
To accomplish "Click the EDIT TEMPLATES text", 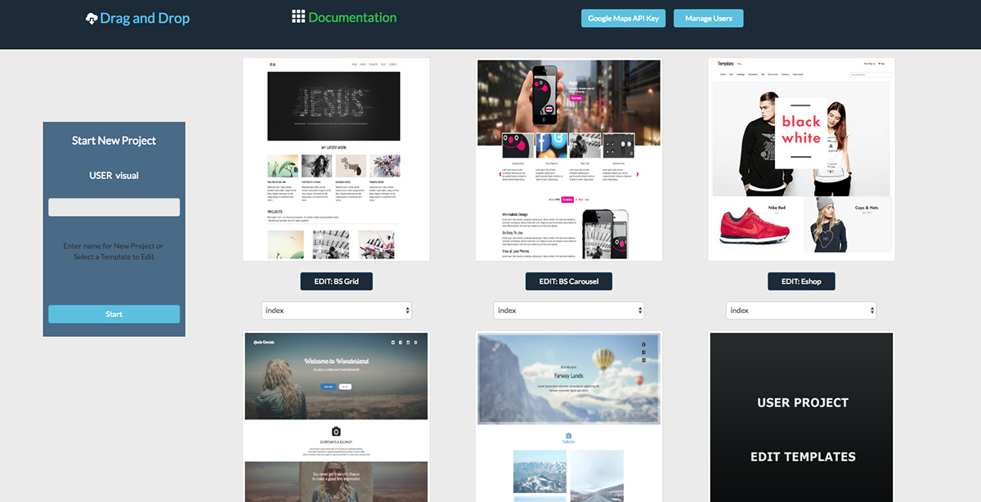I will [x=803, y=457].
